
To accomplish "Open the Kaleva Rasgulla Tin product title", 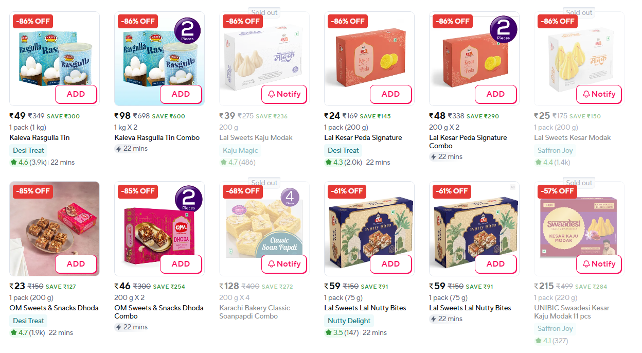I will click(x=40, y=137).
